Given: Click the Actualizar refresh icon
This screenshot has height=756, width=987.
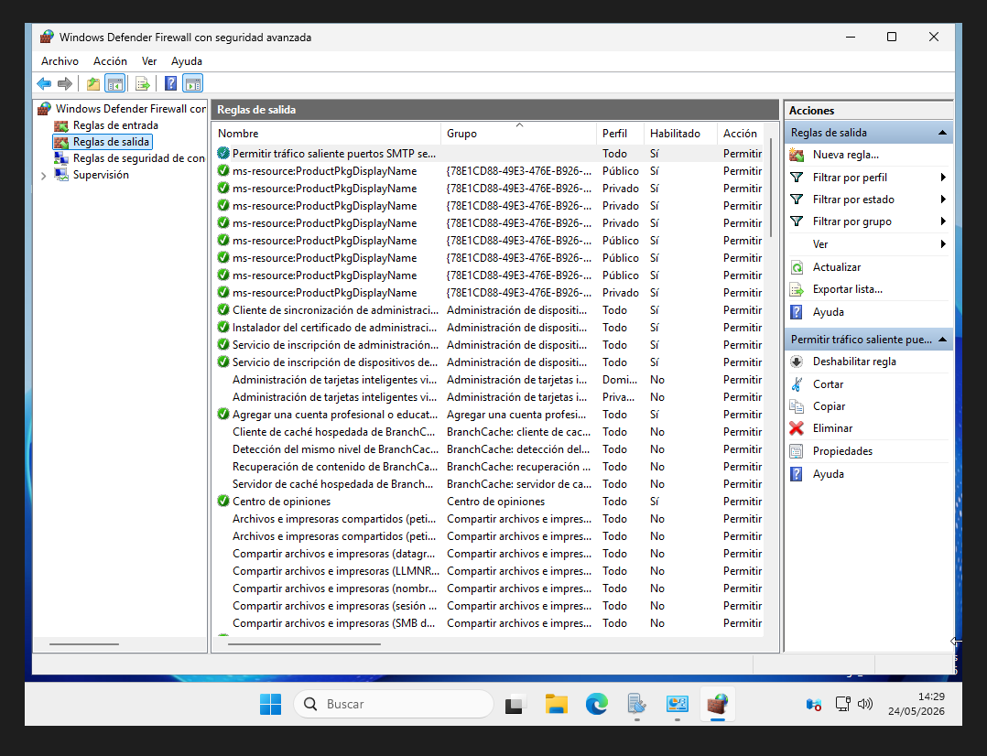Looking at the screenshot, I should coord(797,267).
